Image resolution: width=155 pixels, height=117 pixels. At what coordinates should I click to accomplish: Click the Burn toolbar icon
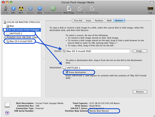tap(21, 8)
